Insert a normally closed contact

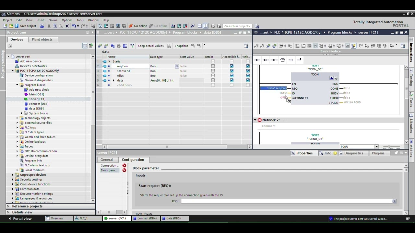click(266, 60)
